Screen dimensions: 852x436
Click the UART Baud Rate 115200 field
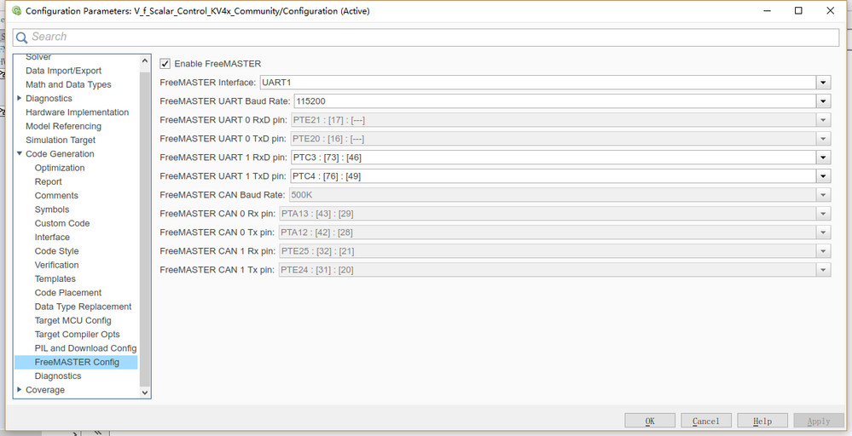click(x=554, y=100)
